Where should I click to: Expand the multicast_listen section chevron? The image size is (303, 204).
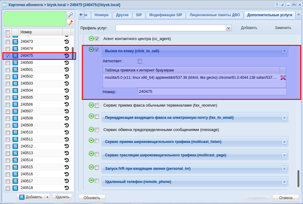284,142
